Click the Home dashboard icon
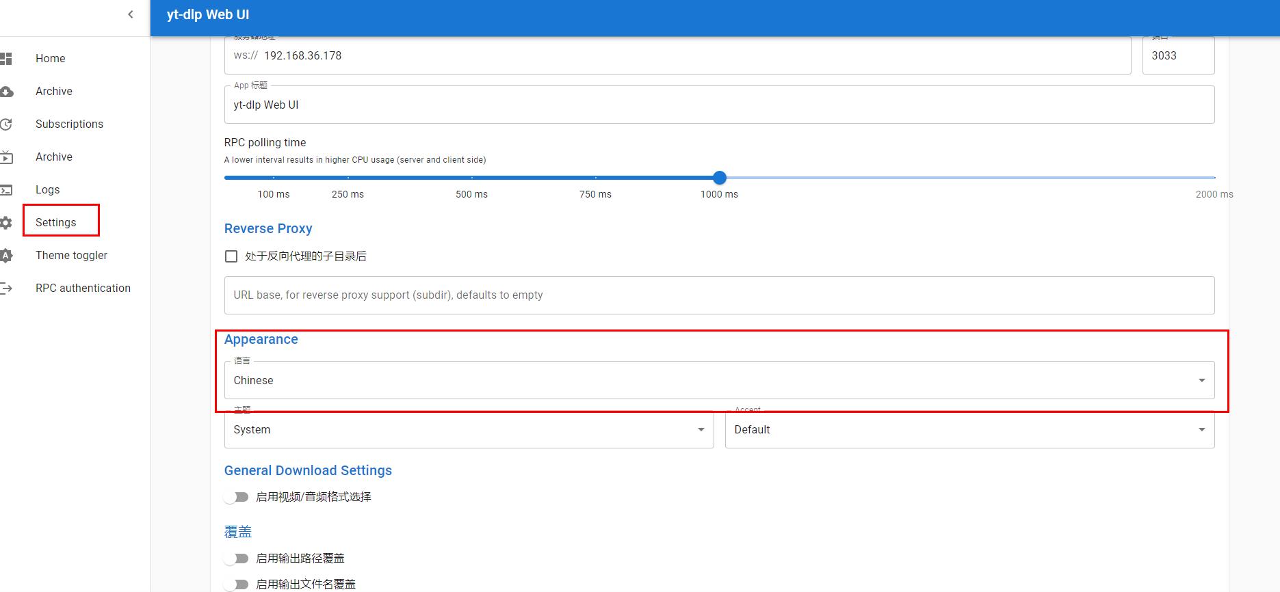This screenshot has width=1280, height=592. [x=6, y=59]
